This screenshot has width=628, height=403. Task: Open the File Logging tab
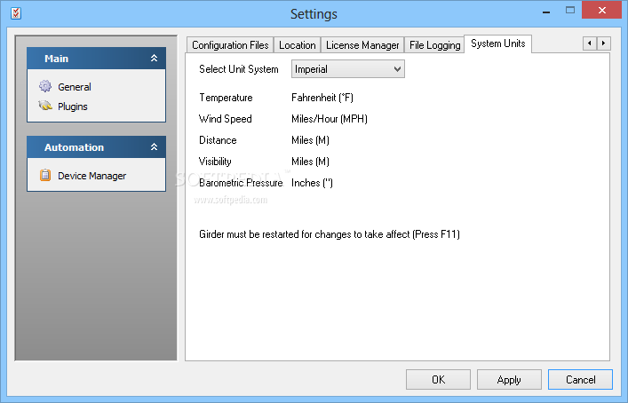(435, 45)
